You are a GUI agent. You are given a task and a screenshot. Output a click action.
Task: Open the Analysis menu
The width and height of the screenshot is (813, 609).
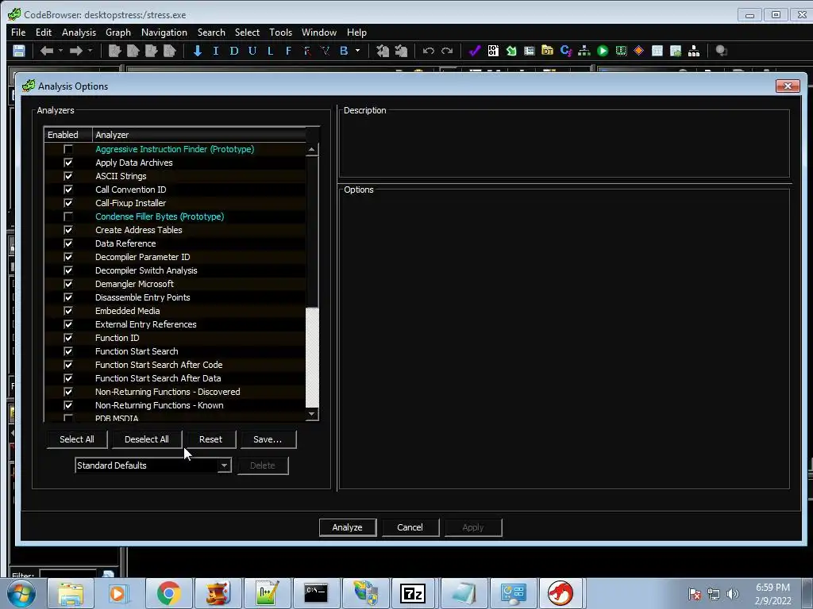click(79, 32)
